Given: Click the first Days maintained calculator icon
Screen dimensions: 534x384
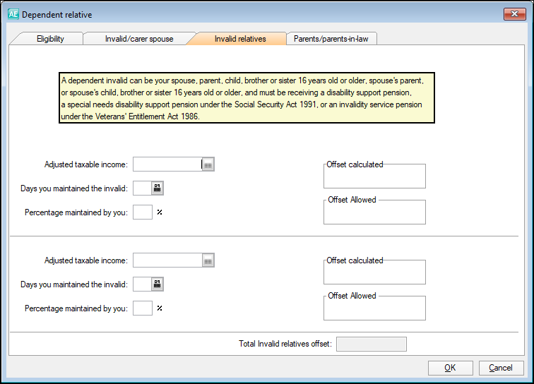Looking at the screenshot, I should pyautogui.click(x=158, y=188).
